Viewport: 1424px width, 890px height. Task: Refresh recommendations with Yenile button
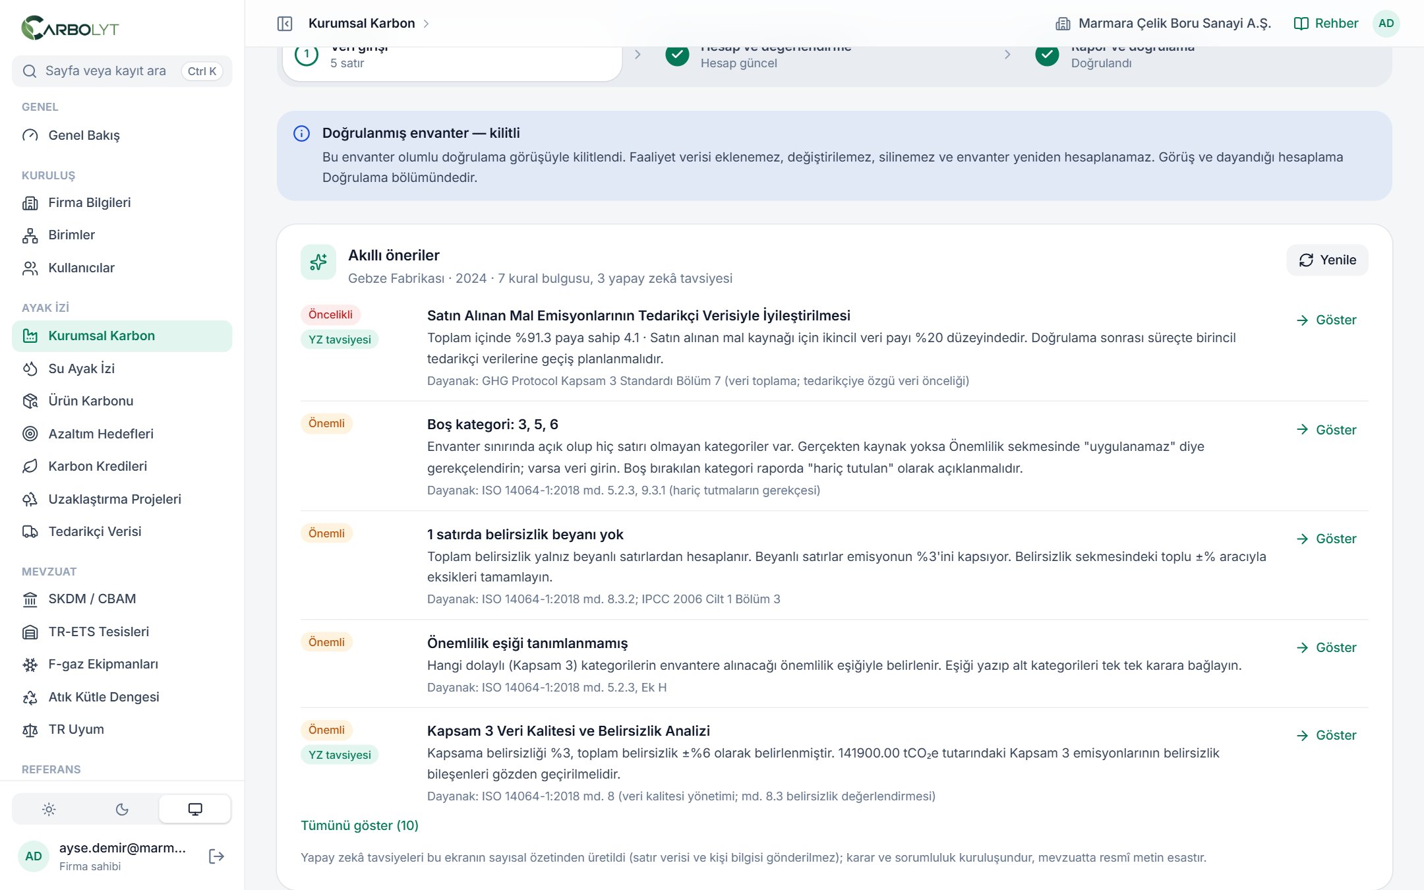(1327, 260)
